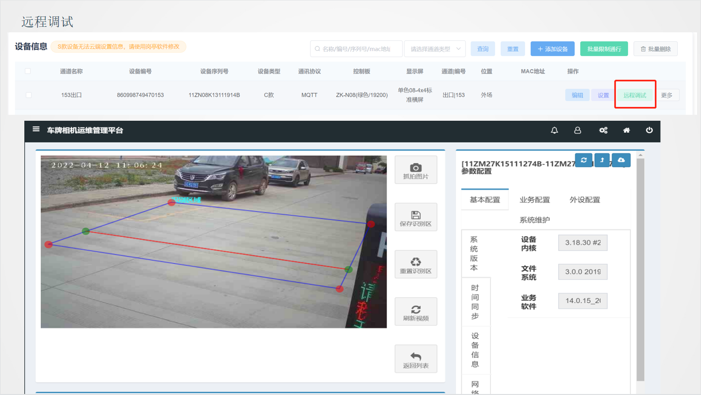Image resolution: width=701 pixels, height=395 pixels.
Task: Click the 控制板 cell ZK-N08(绿色/19200)
Action: 362,95
